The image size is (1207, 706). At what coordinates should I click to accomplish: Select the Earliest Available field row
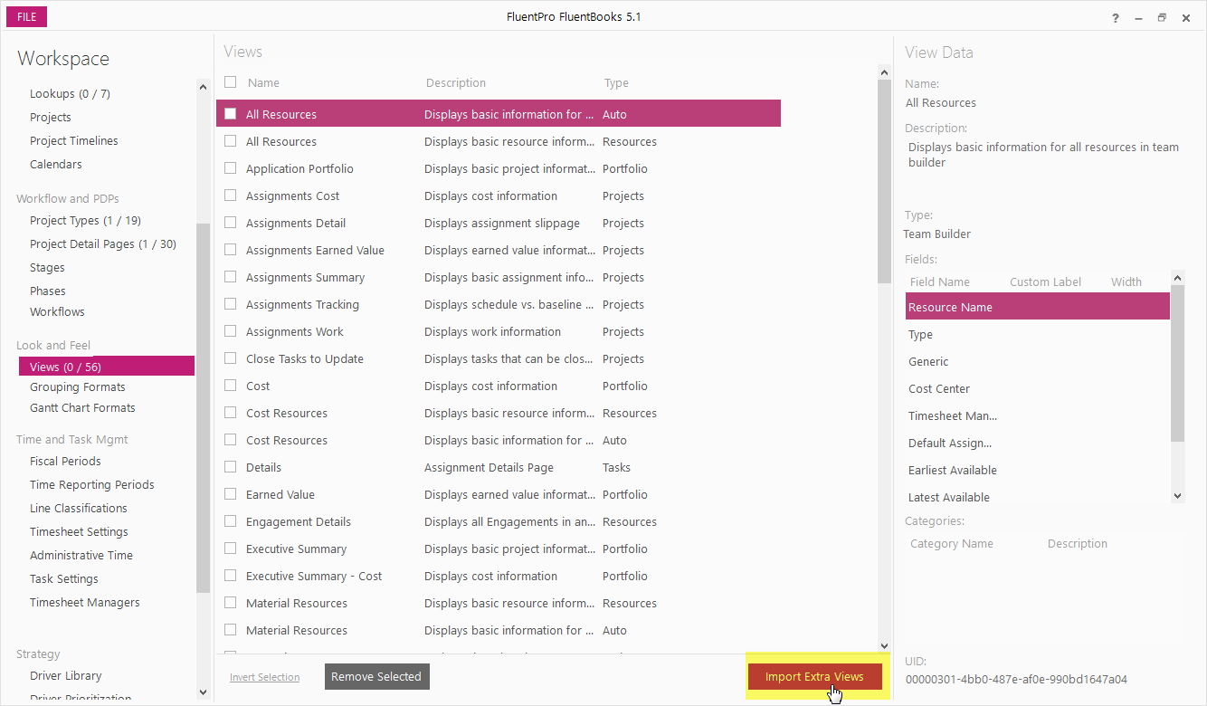coord(1037,470)
